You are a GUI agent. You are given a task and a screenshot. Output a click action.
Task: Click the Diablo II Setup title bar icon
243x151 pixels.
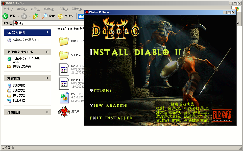(87, 12)
